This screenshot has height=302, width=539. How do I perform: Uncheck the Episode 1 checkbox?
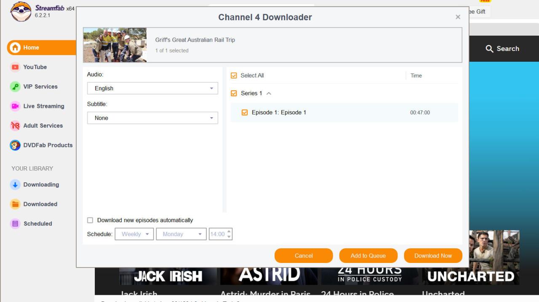pos(245,113)
